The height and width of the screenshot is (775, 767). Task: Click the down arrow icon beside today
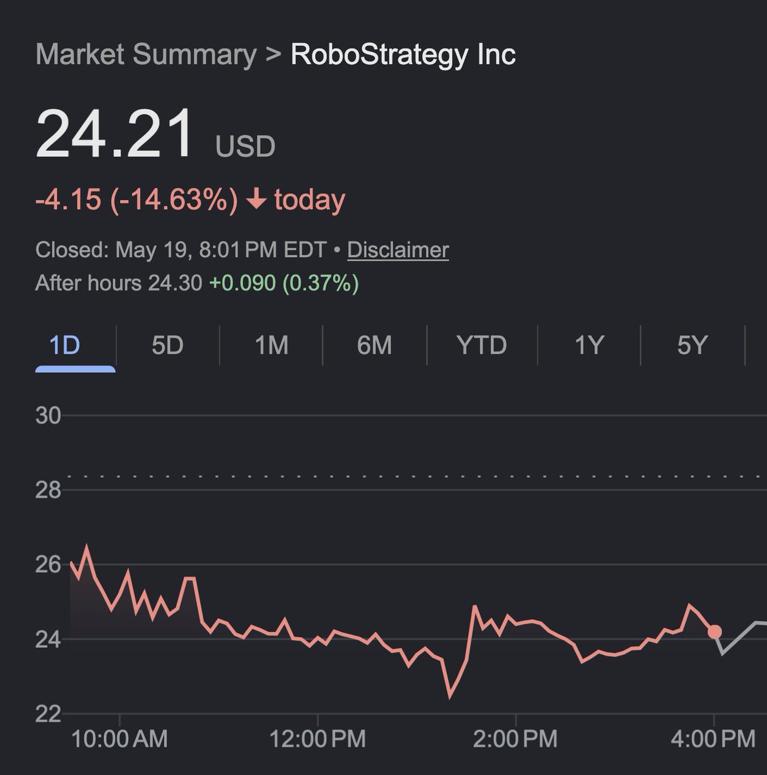coord(257,199)
